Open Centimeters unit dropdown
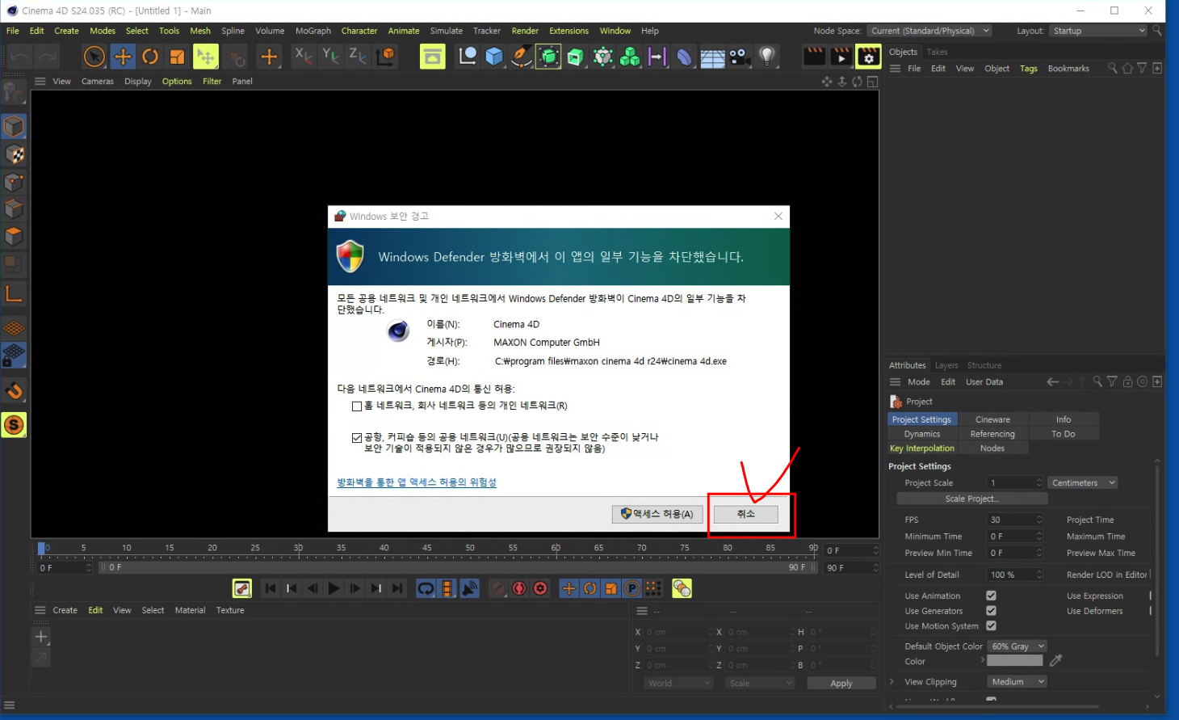The image size is (1179, 720). [x=1083, y=482]
